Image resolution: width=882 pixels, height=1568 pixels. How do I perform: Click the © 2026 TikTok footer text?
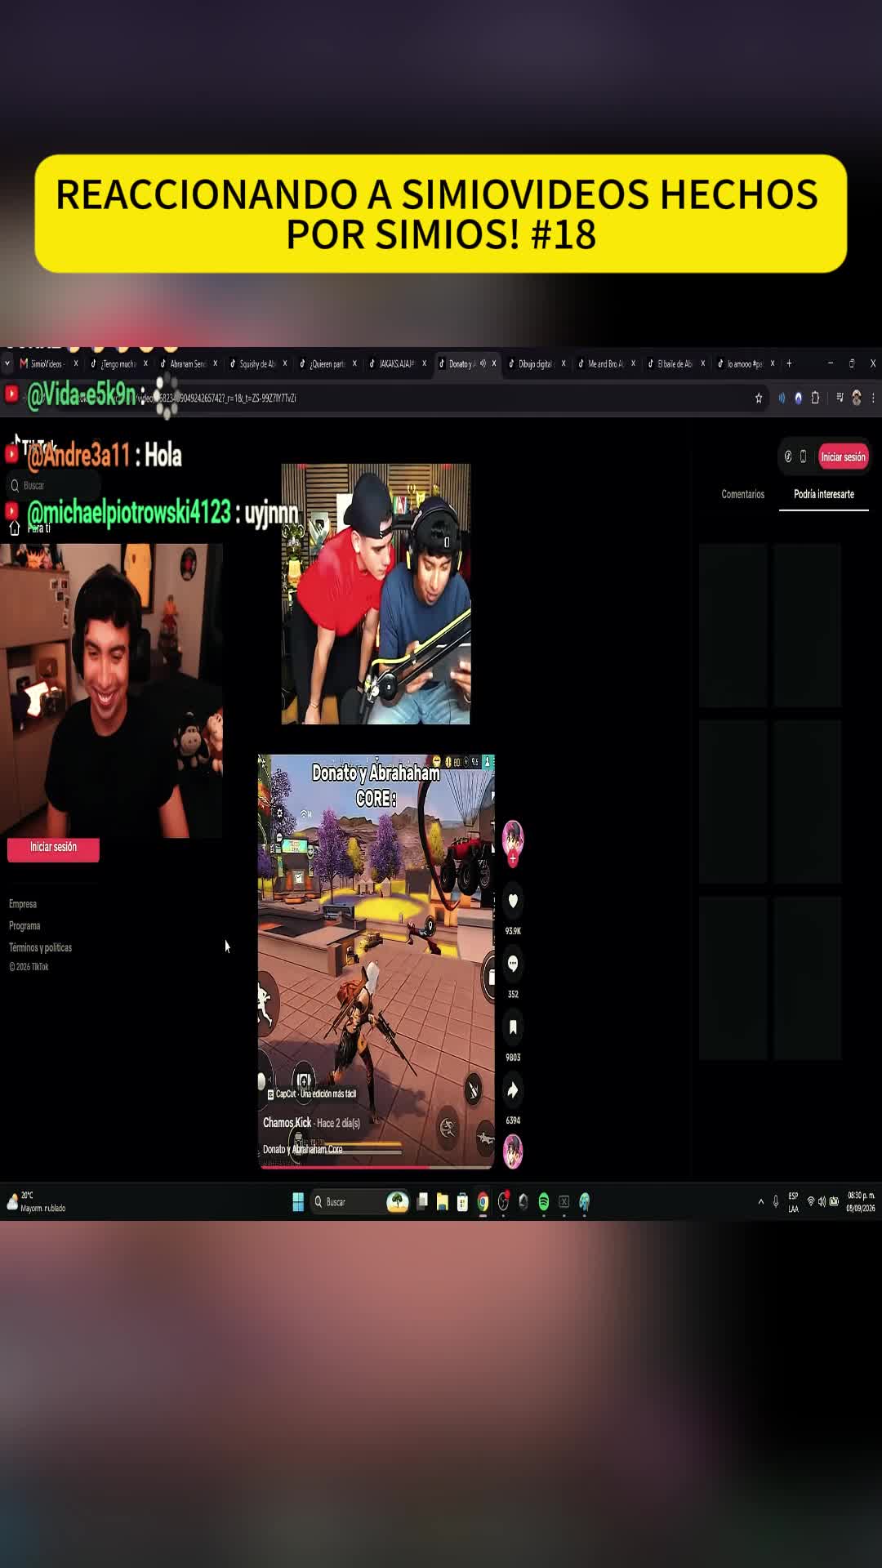29,967
